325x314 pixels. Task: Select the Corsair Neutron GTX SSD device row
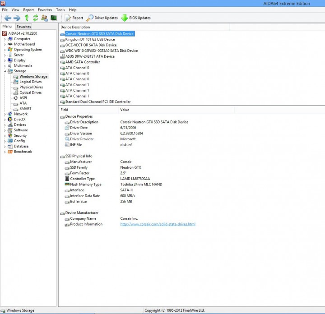click(x=99, y=33)
